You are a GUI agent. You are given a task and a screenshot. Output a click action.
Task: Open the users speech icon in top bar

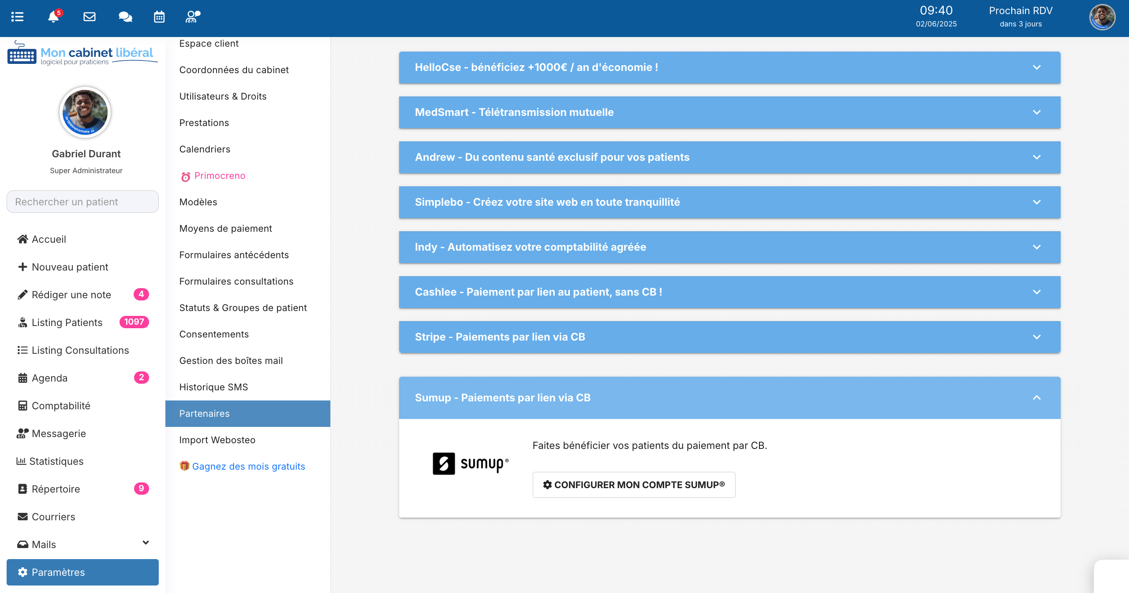pyautogui.click(x=193, y=17)
